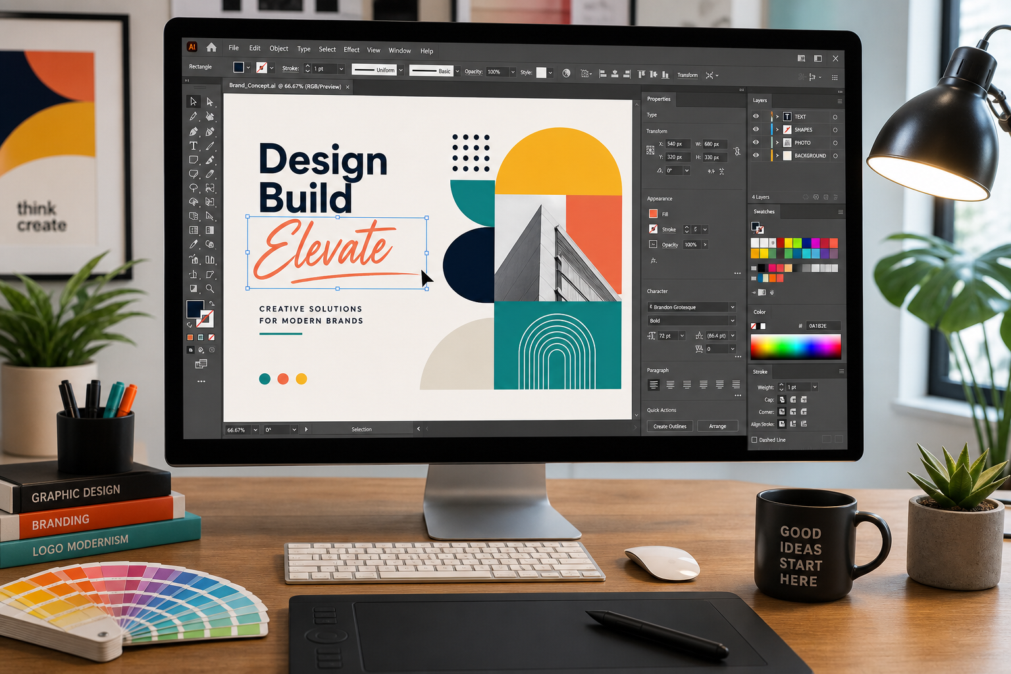Expand the SHAPES layer contents
Screen dimensions: 1011x674
click(x=777, y=130)
